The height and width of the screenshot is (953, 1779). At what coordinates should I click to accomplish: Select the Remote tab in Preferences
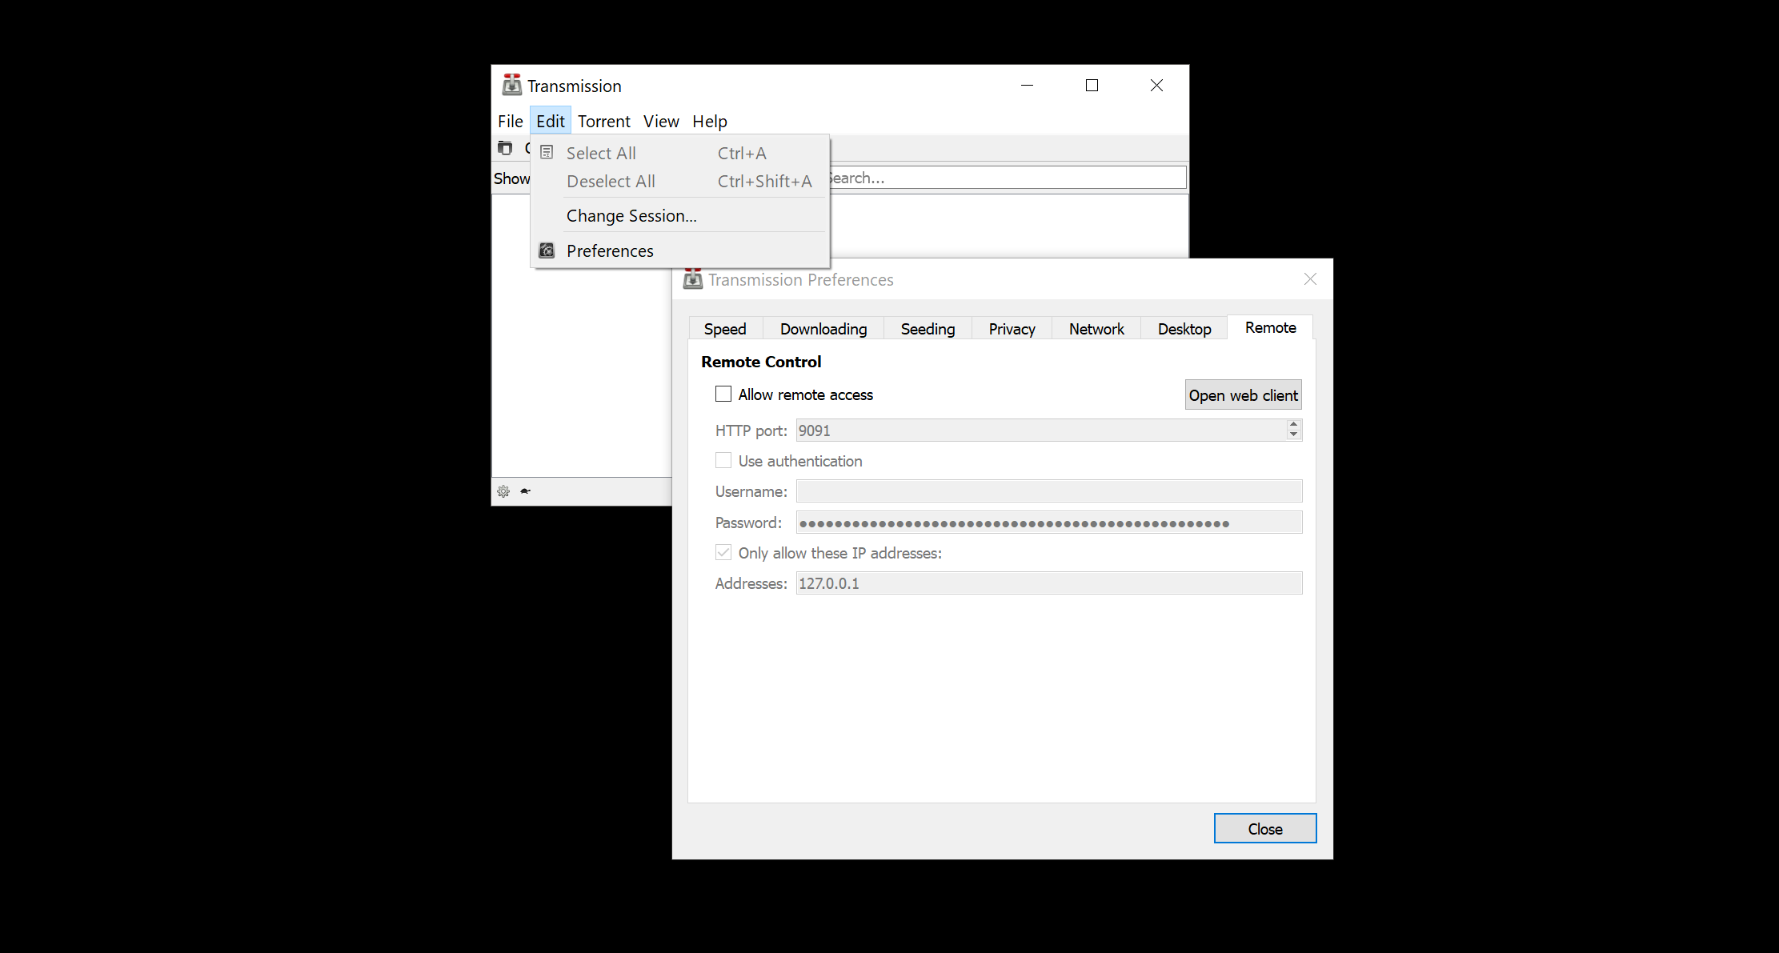(x=1271, y=327)
